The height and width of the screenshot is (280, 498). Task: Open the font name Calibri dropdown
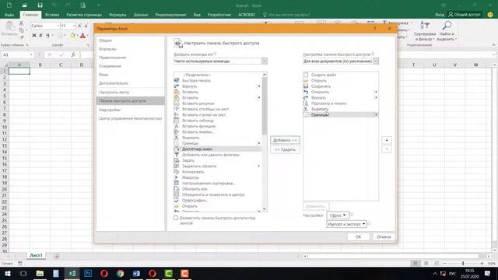58,26
